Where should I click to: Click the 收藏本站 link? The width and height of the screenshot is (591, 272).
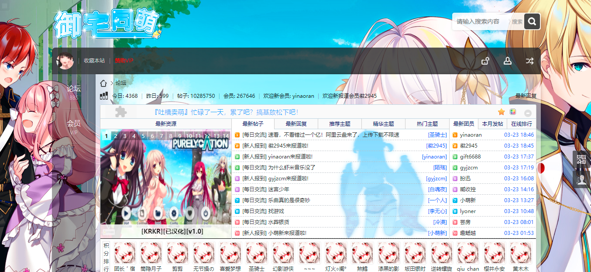(94, 61)
